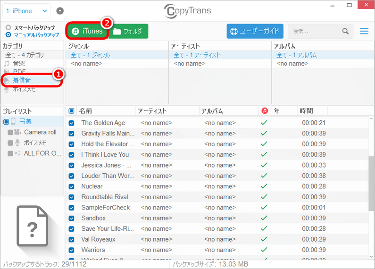Select <no name> in Genre list
The height and width of the screenshot is (269, 375).
(117, 63)
